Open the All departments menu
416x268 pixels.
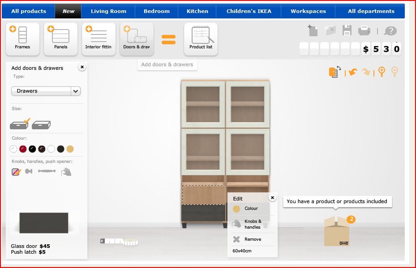point(371,11)
